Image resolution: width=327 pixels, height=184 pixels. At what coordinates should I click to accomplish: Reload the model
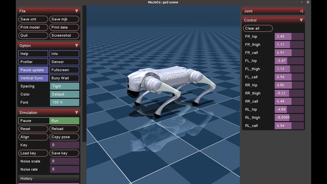coord(64,129)
